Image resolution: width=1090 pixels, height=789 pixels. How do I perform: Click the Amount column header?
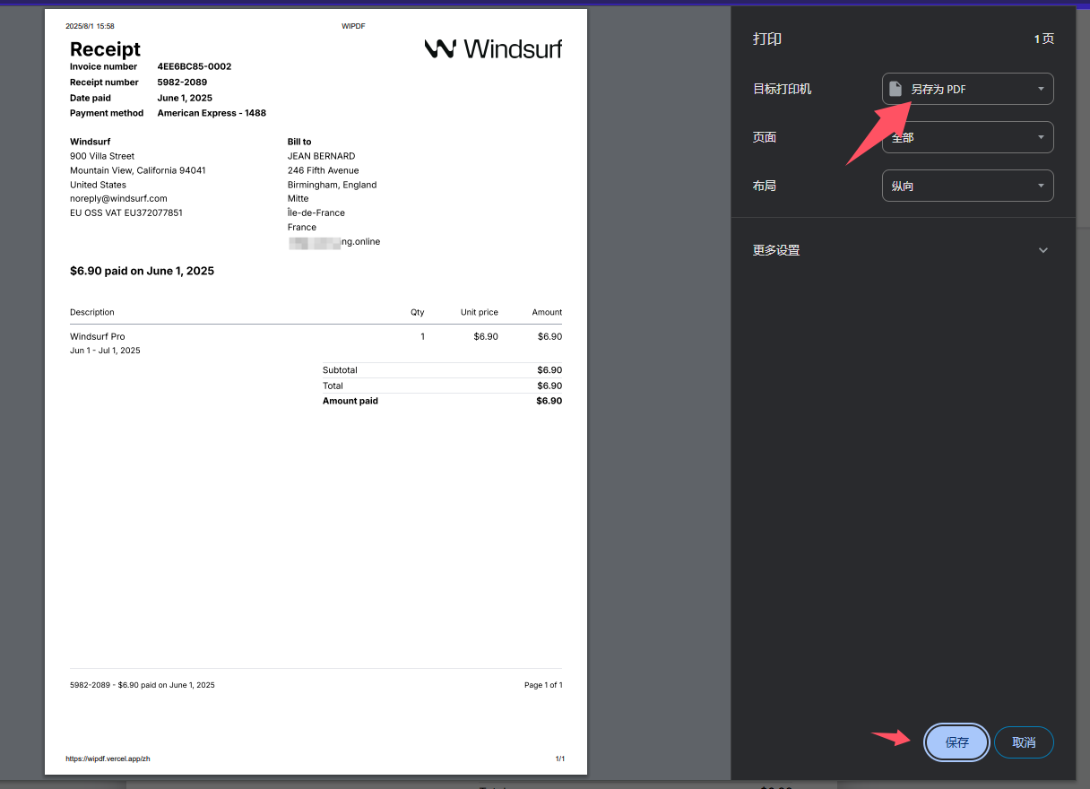pyautogui.click(x=547, y=312)
